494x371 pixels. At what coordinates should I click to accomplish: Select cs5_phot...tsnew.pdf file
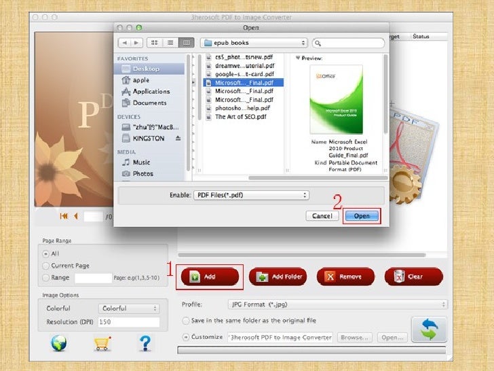tap(244, 57)
